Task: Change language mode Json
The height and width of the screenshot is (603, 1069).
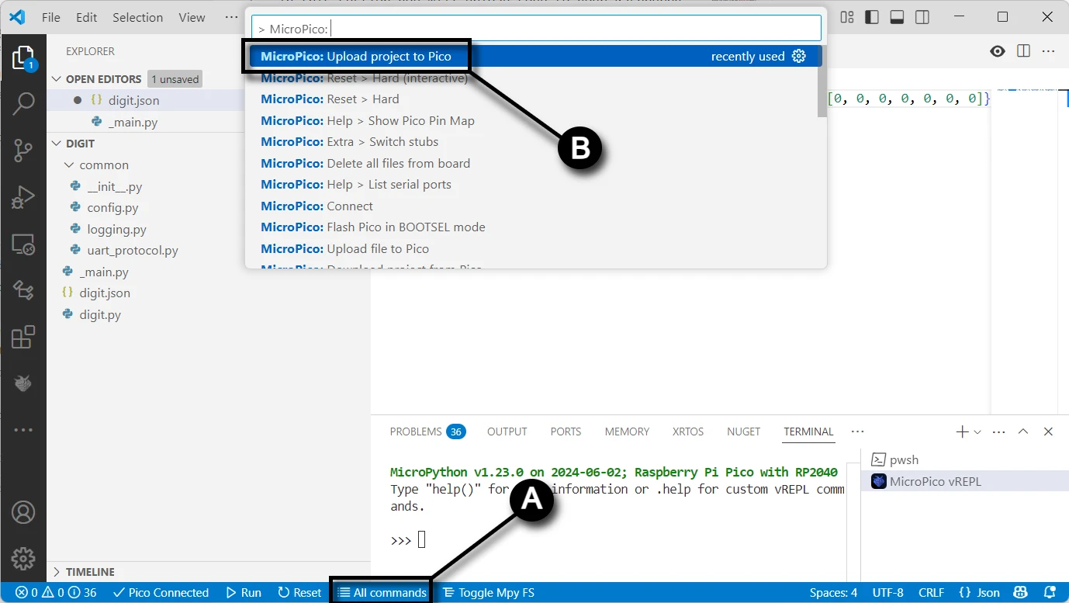Action: (980, 593)
